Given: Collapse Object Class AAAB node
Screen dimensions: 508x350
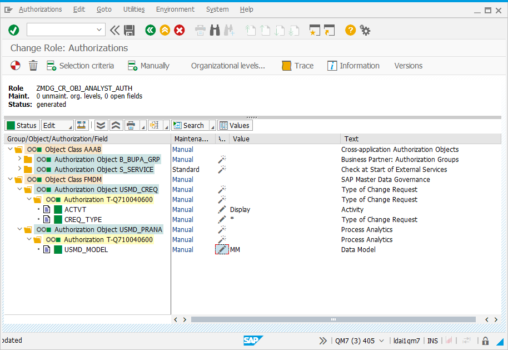Looking at the screenshot, I should pos(11,149).
